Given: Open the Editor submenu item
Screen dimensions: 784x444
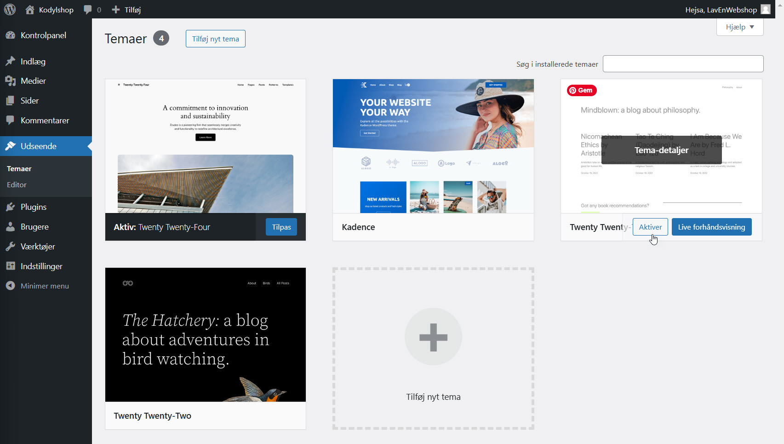Looking at the screenshot, I should [17, 185].
